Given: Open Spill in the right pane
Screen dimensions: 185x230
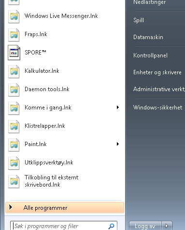Looking at the screenshot, I should pos(139,20).
